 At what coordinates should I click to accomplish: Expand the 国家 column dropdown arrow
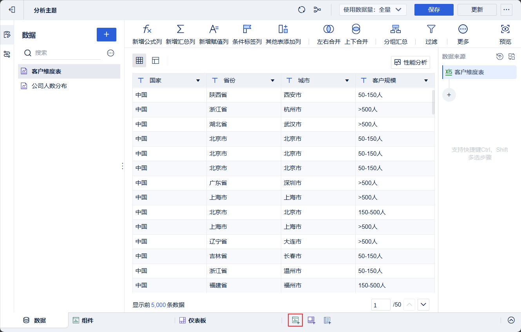[198, 81]
